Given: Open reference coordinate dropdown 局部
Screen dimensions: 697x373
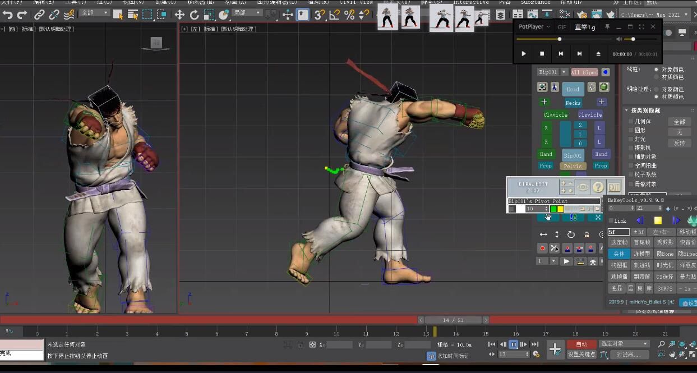Looking at the screenshot, I should coord(247,13).
